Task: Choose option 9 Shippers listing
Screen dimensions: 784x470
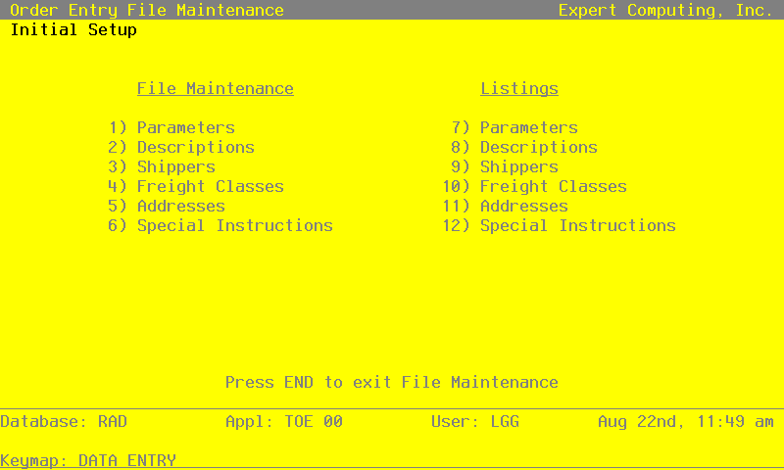Action: coord(505,166)
